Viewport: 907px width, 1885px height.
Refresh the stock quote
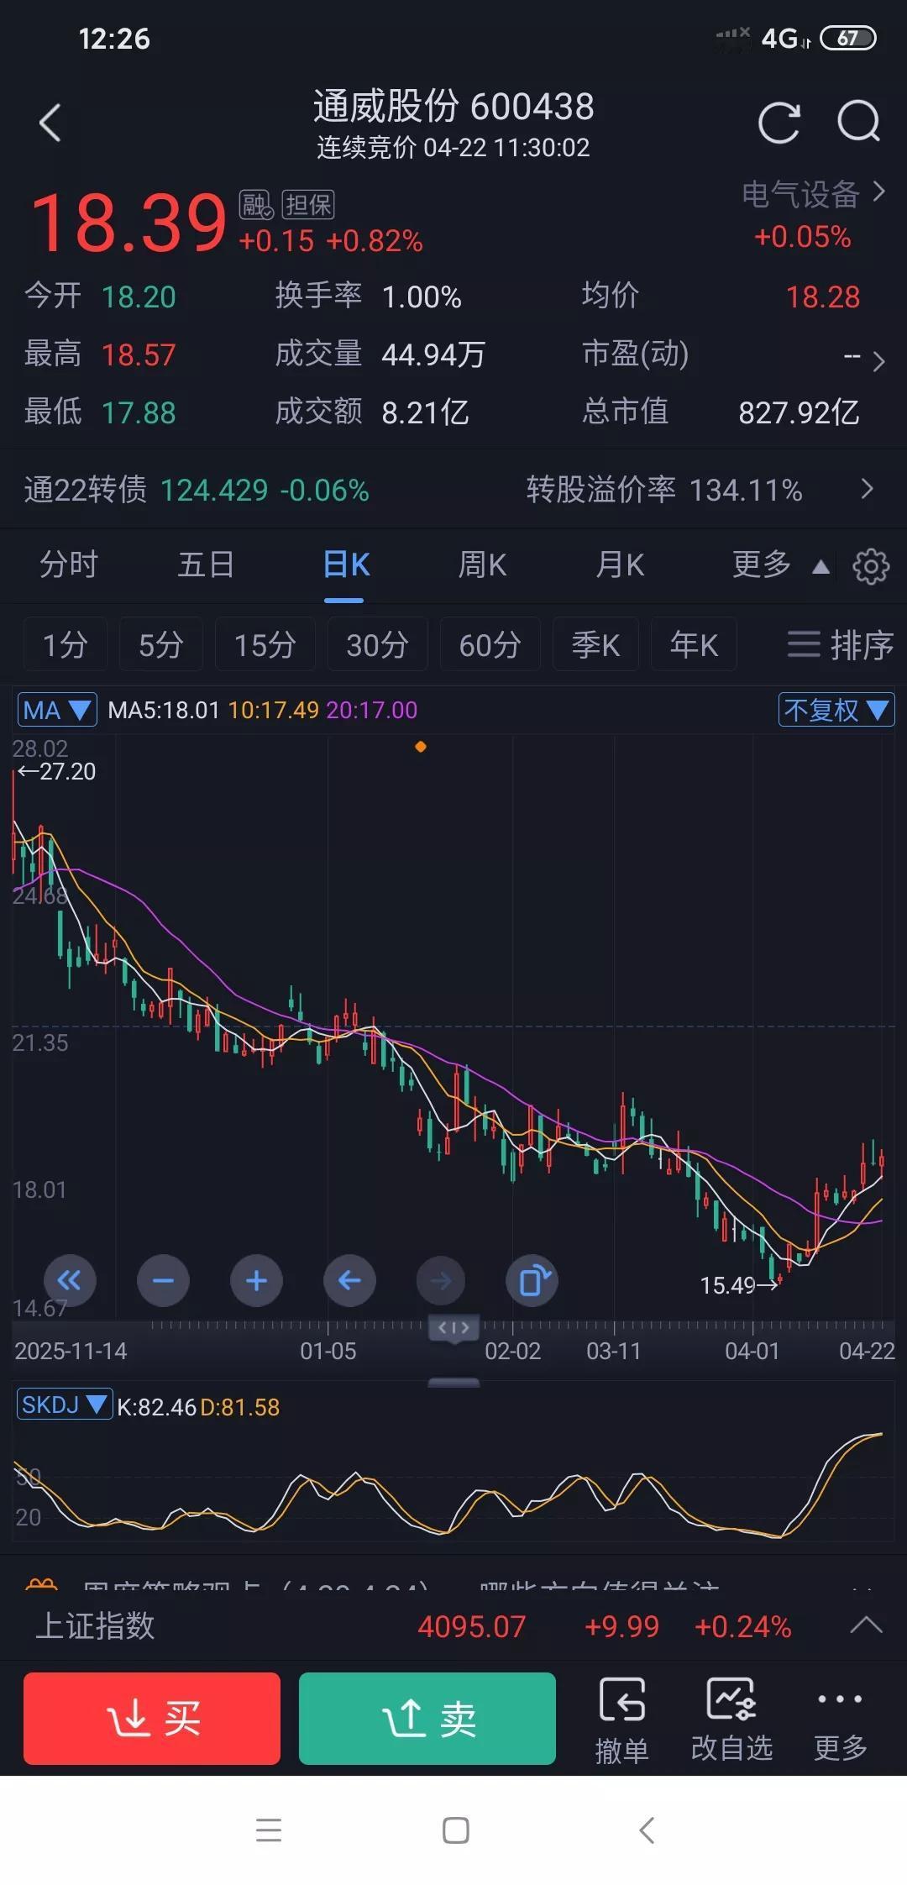(779, 123)
